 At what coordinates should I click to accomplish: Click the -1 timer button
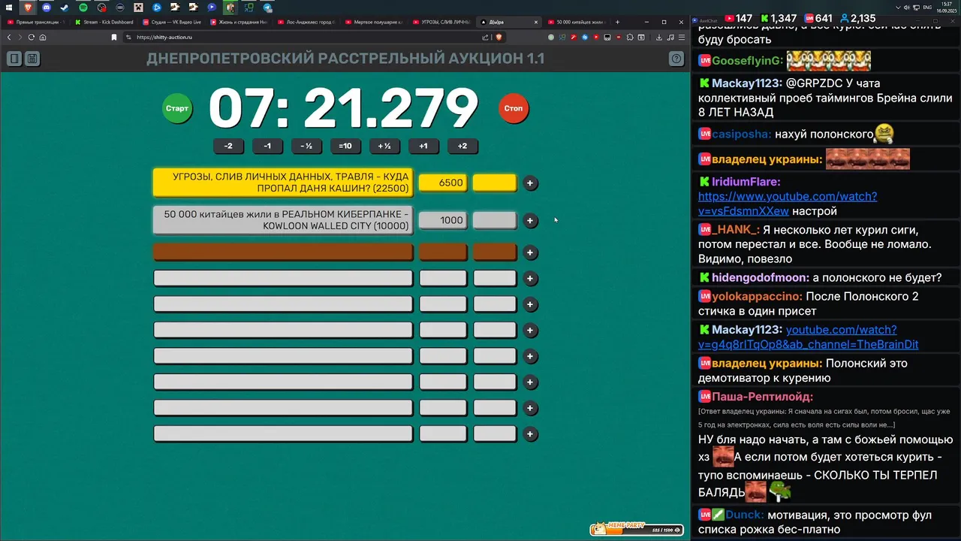point(267,146)
